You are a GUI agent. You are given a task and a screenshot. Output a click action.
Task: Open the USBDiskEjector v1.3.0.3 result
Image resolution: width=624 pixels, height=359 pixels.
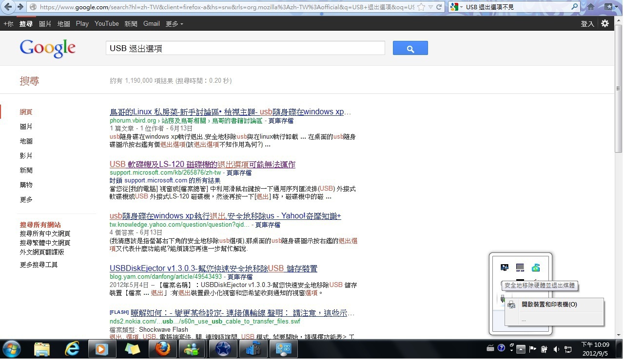point(214,269)
